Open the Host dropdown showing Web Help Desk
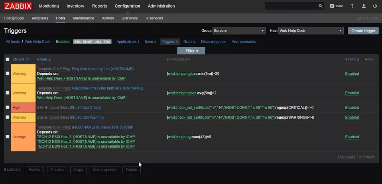Screen dimensions: 382x184 [x=311, y=31]
